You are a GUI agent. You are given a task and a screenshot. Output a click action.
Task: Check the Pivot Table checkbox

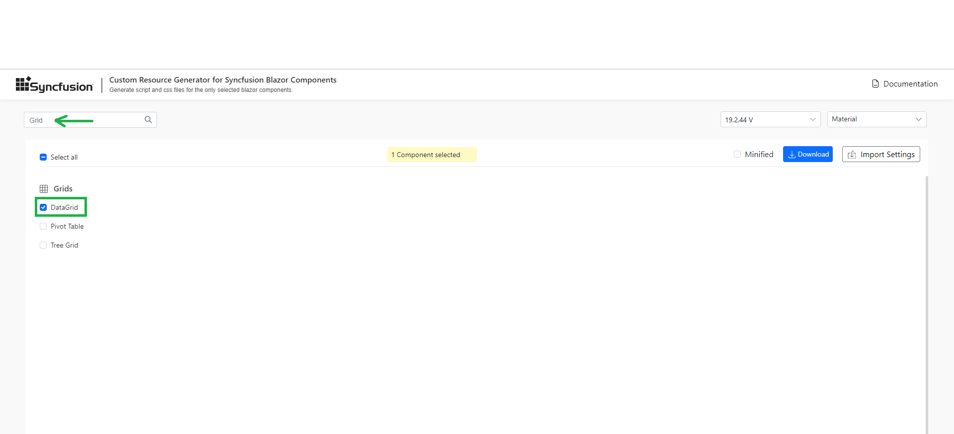point(43,226)
